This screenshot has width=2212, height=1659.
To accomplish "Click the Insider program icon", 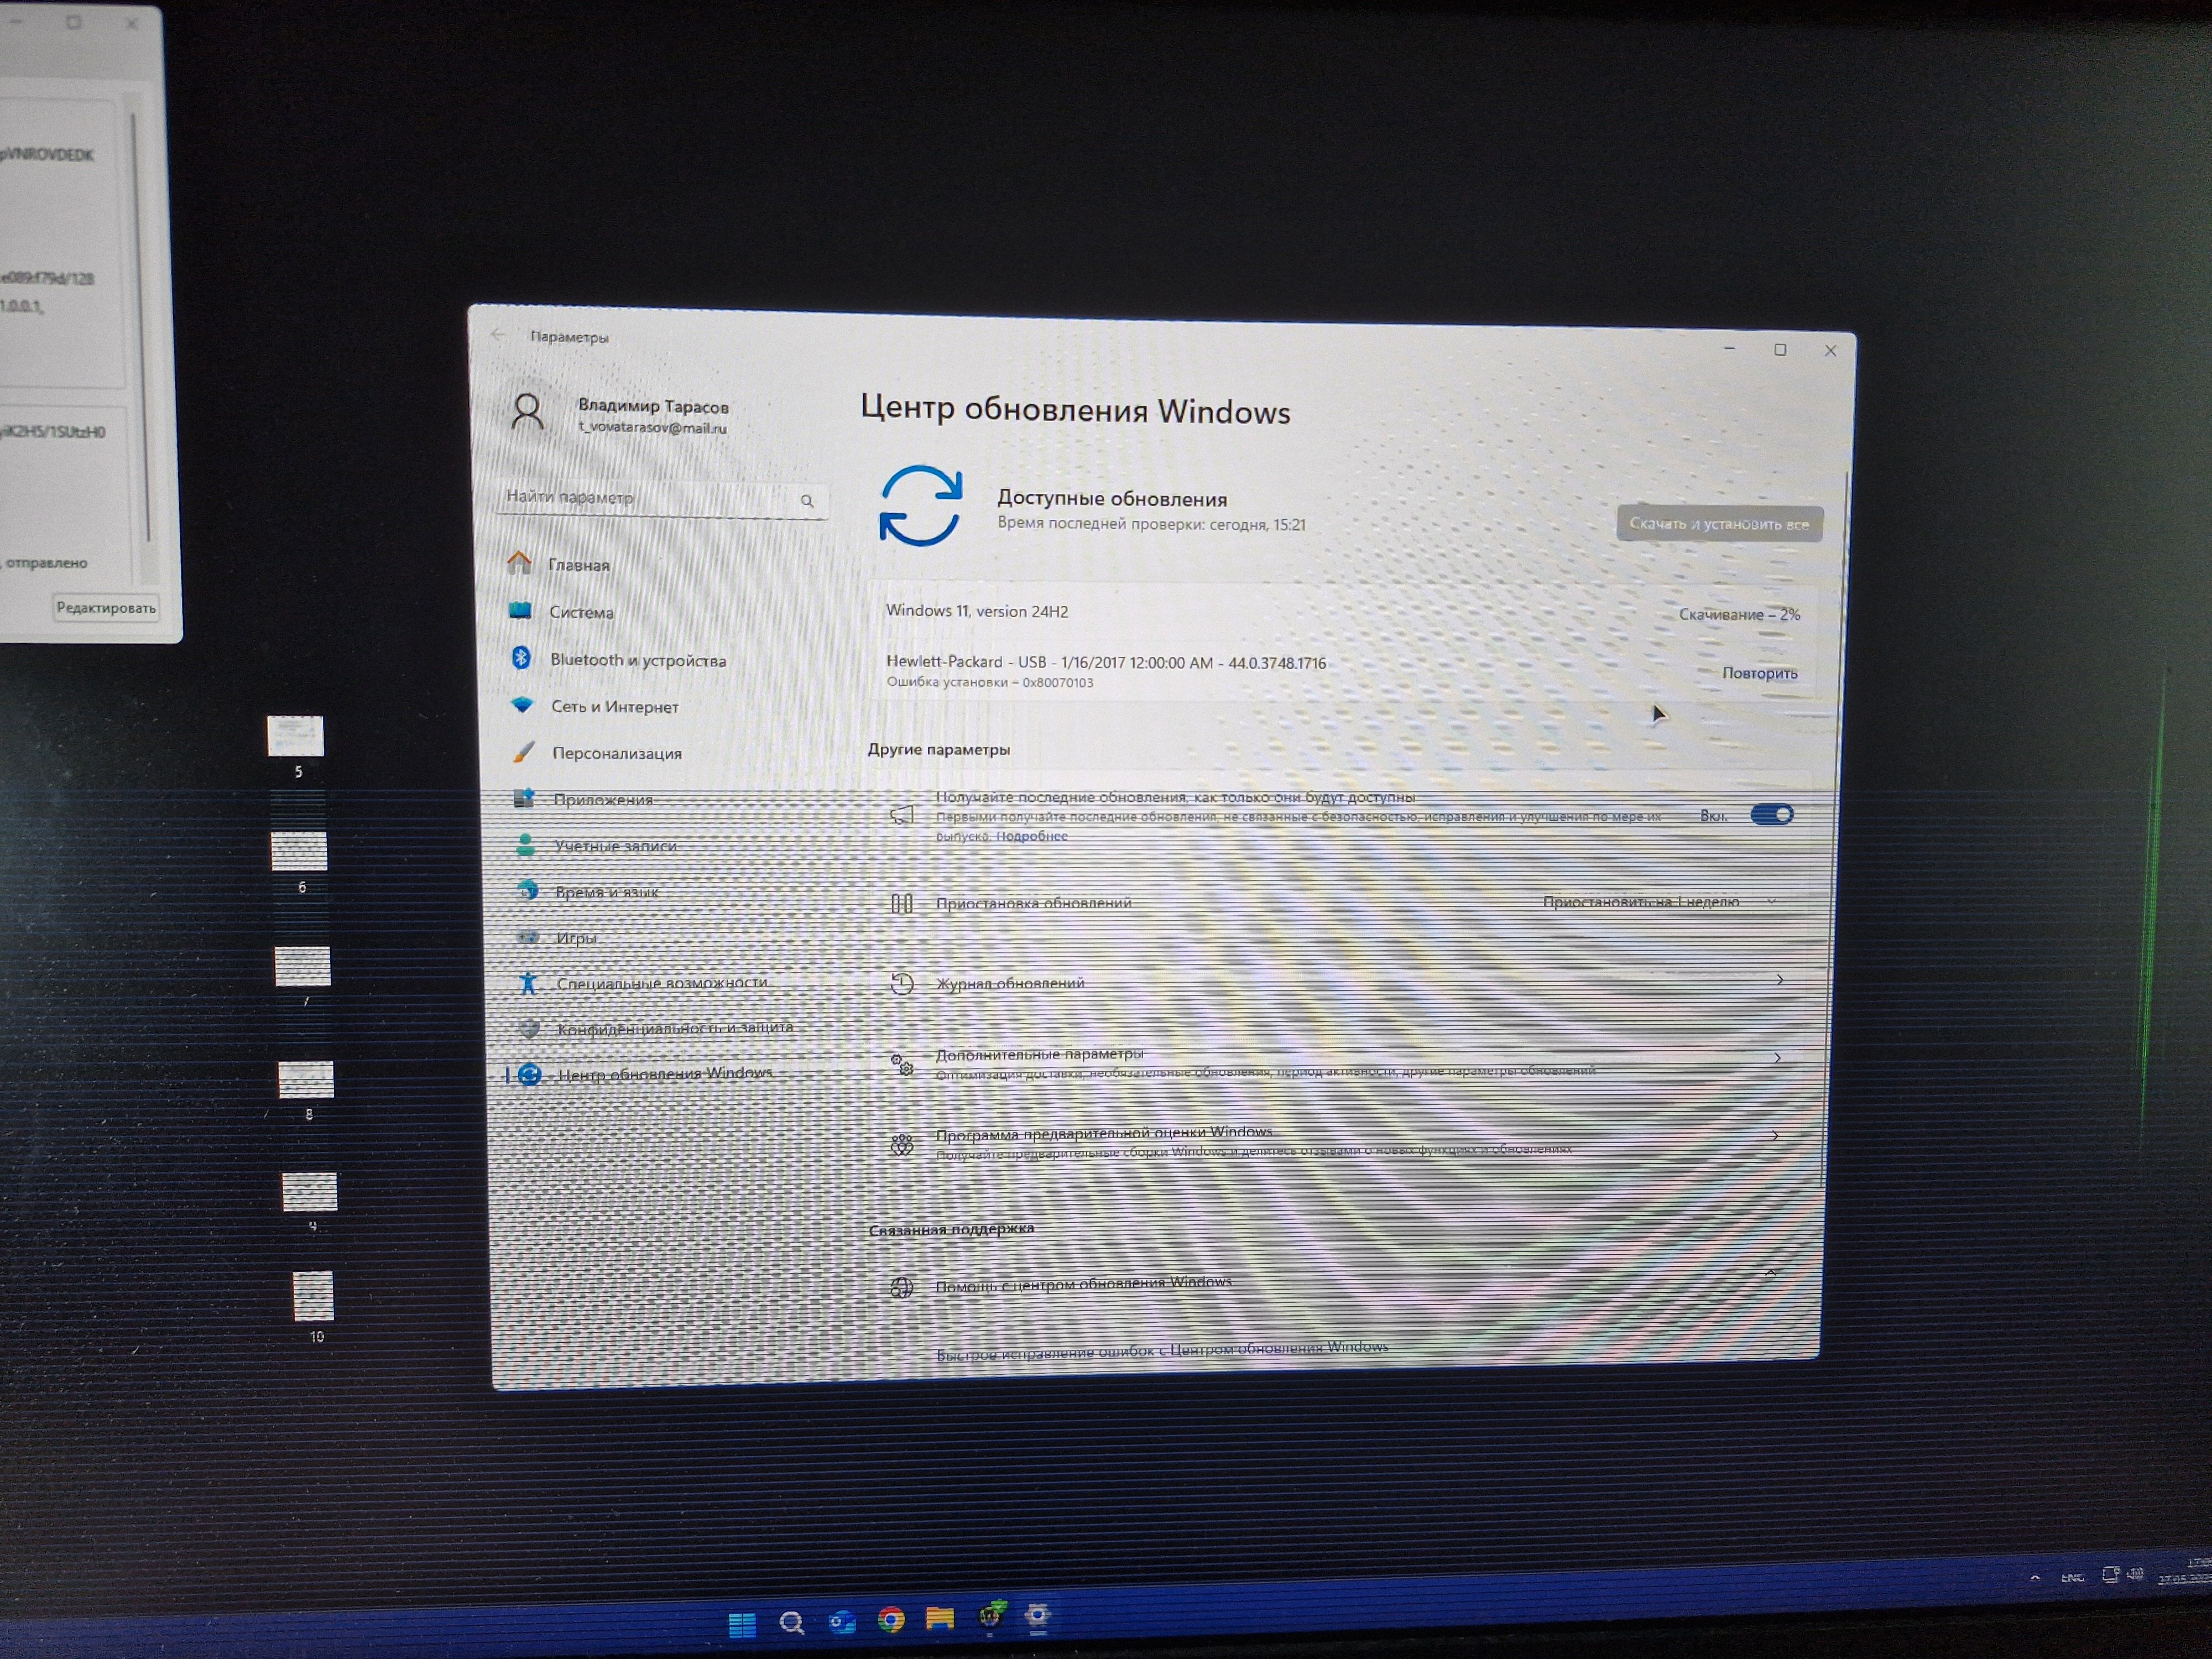I will pos(902,1145).
